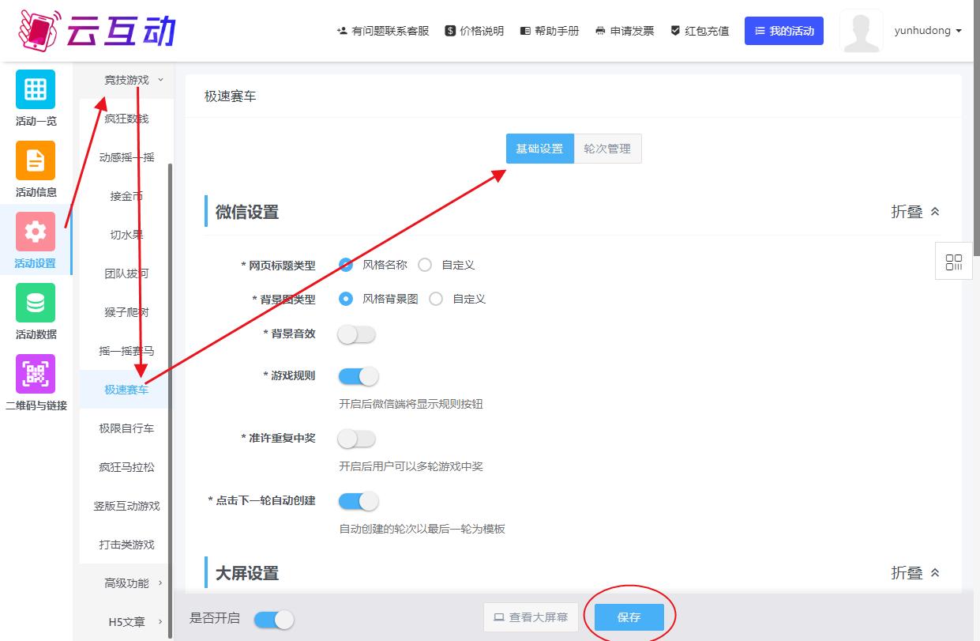Viewport: 980px width, 641px height.
Task: Open the 活动信息 document icon
Action: 36,160
